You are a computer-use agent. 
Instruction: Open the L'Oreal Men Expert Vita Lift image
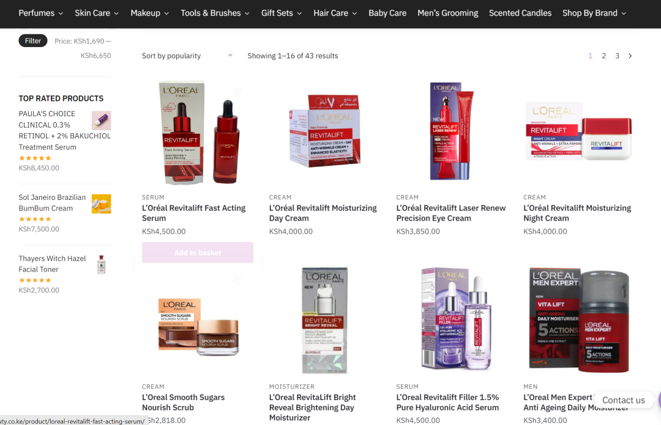pos(579,320)
